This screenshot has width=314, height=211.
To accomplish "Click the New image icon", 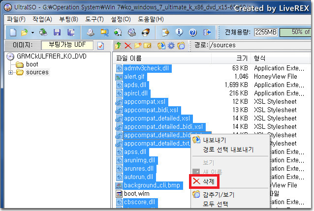I will (x=13, y=32).
